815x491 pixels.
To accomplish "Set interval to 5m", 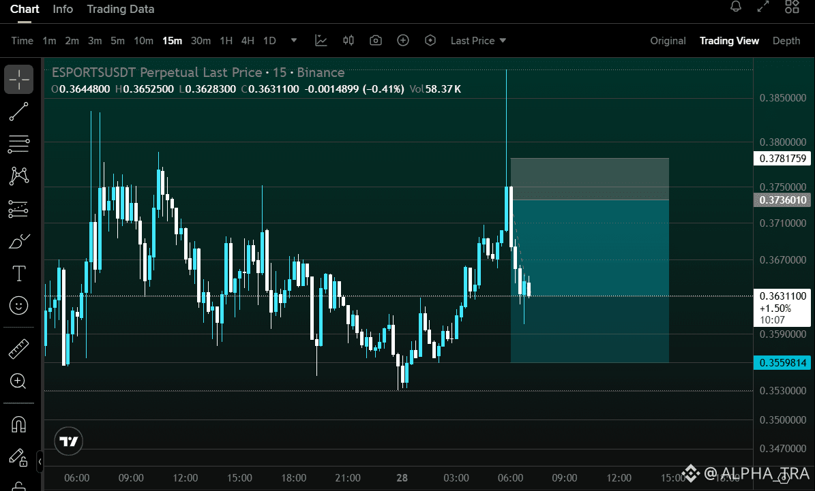I will point(117,40).
